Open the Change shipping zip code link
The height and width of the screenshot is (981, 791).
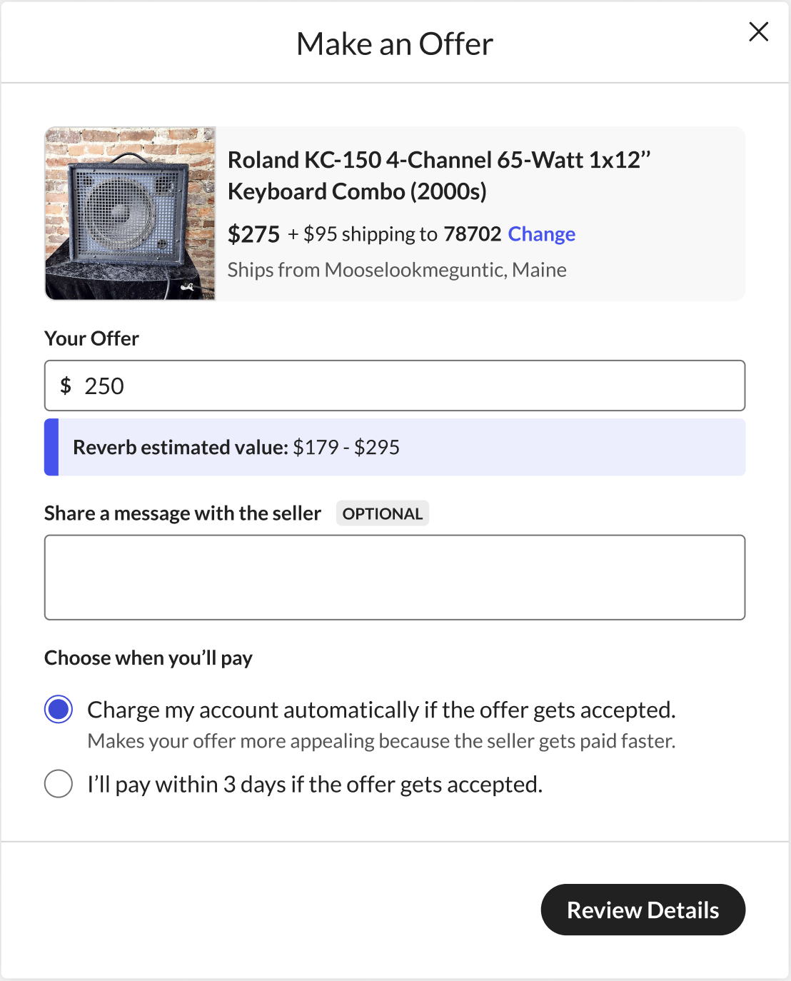541,234
